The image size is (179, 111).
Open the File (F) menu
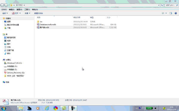tap(4, 9)
